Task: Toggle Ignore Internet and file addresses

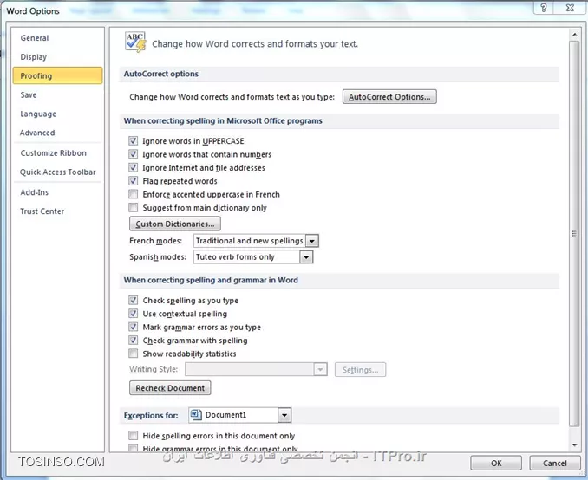Action: click(x=134, y=167)
